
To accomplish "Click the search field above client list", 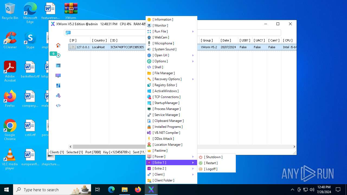I will 172,33.
